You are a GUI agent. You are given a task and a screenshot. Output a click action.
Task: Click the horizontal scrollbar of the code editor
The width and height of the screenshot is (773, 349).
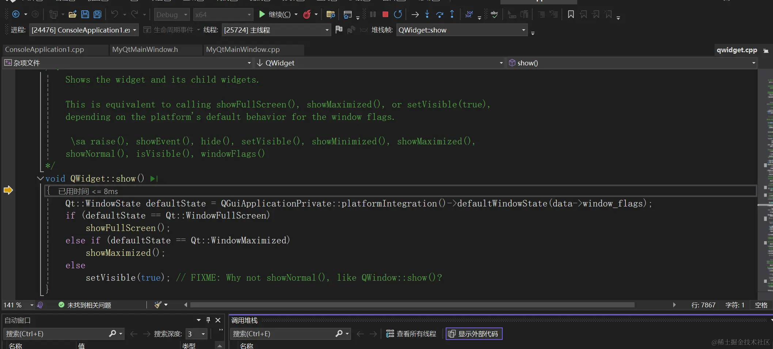coord(412,305)
